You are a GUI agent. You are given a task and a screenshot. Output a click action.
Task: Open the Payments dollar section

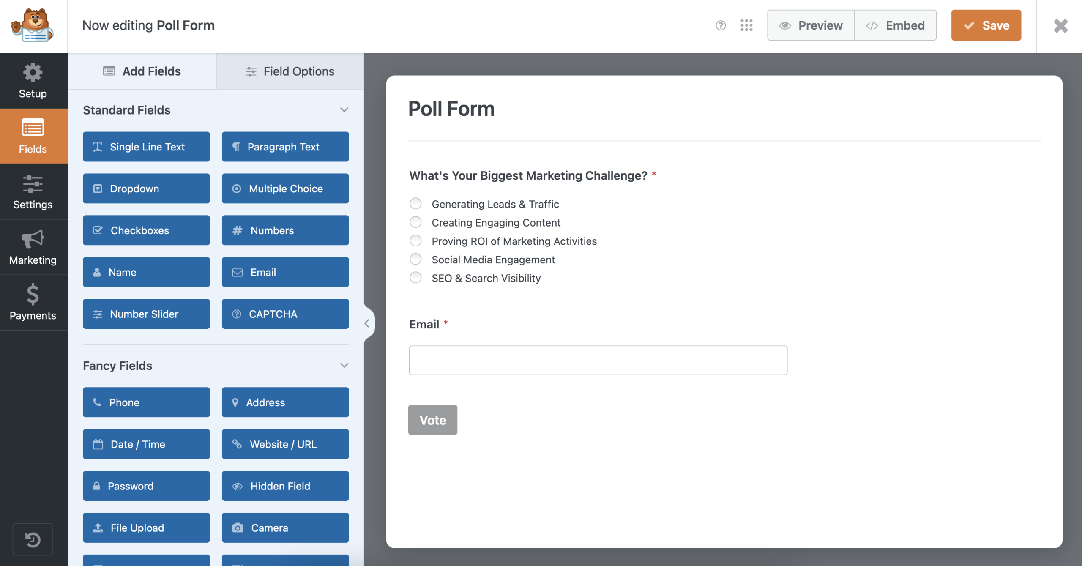point(33,303)
